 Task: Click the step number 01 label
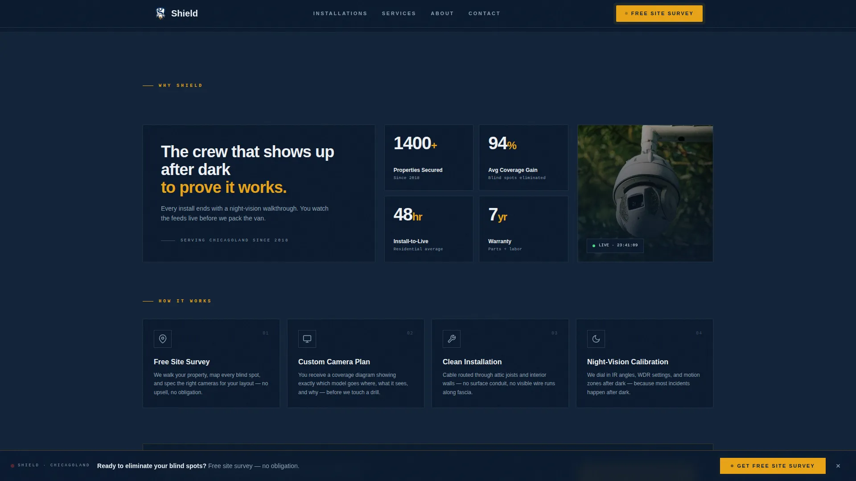point(266,333)
